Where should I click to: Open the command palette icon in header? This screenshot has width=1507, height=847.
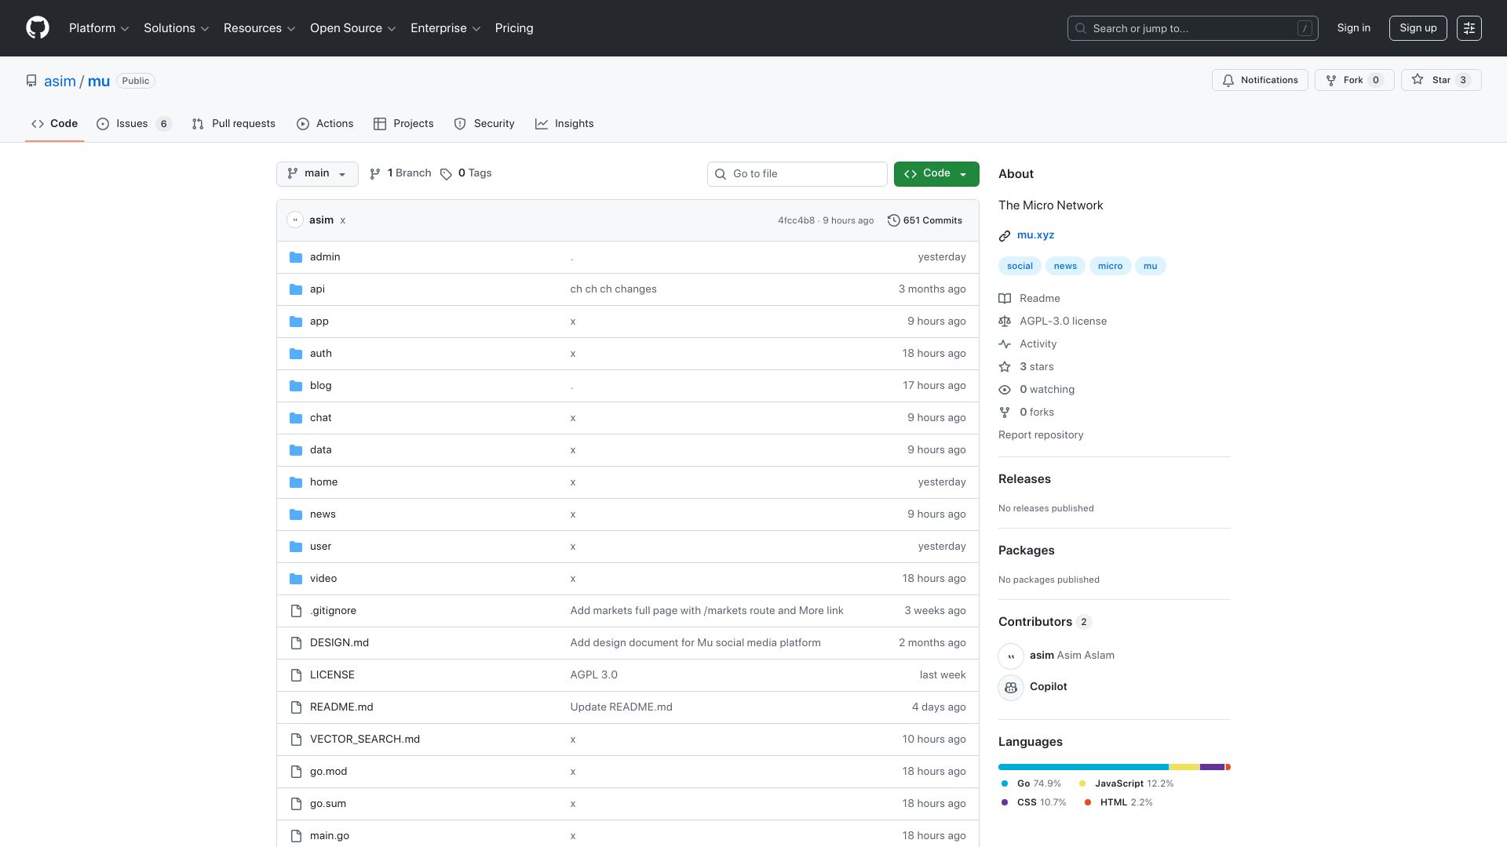1469,28
